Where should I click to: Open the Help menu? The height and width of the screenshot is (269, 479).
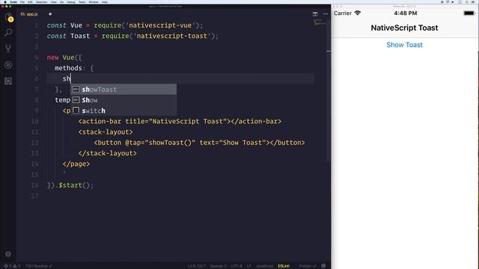(105, 1)
